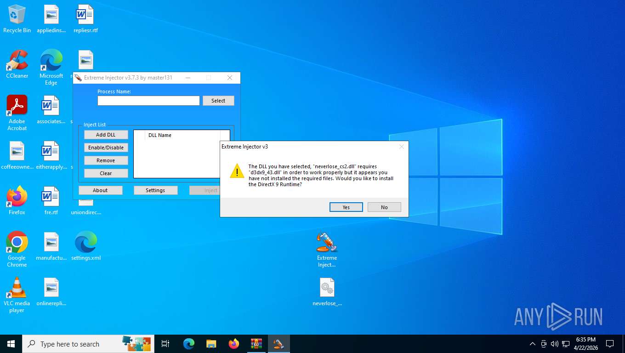Click Yes to install DirectX 9 Runtime

point(346,207)
